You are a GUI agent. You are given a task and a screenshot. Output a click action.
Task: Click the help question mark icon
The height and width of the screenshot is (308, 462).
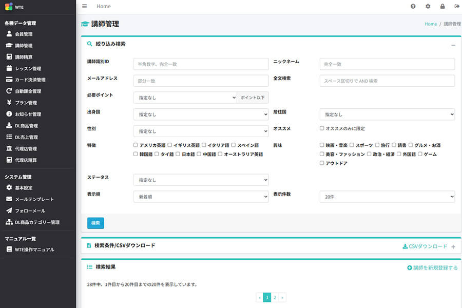(x=413, y=6)
